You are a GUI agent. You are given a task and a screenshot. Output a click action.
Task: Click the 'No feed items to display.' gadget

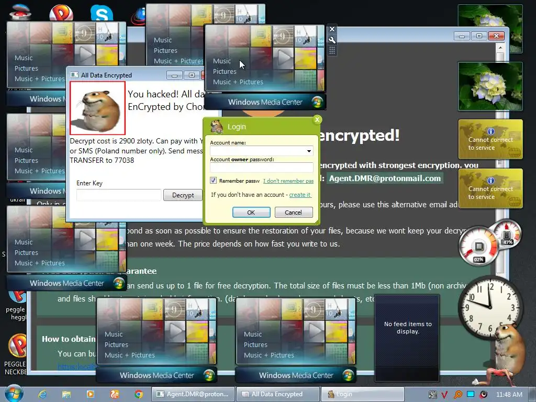pyautogui.click(x=407, y=338)
